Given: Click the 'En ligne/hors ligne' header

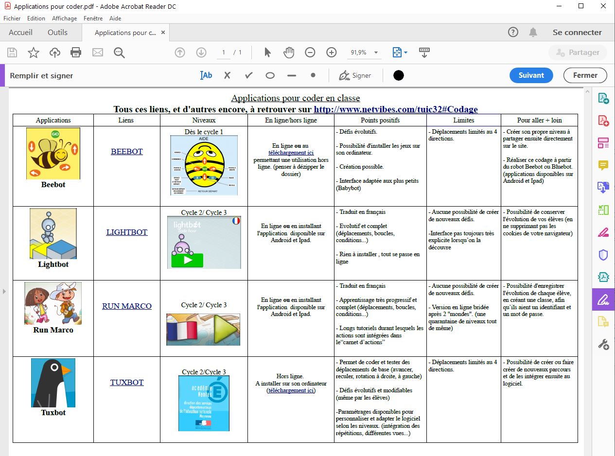Looking at the screenshot, I should coord(291,120).
